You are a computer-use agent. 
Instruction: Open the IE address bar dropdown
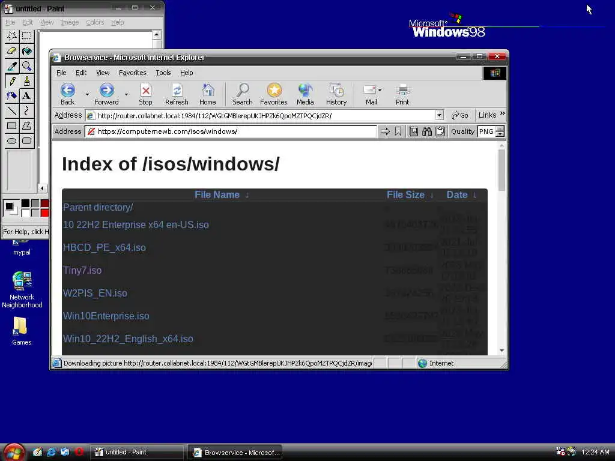click(x=439, y=115)
